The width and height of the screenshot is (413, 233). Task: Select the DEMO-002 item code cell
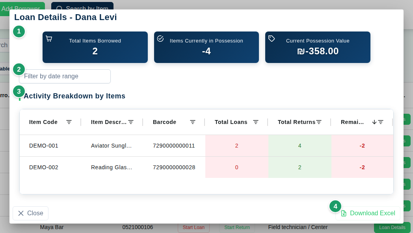(x=44, y=167)
